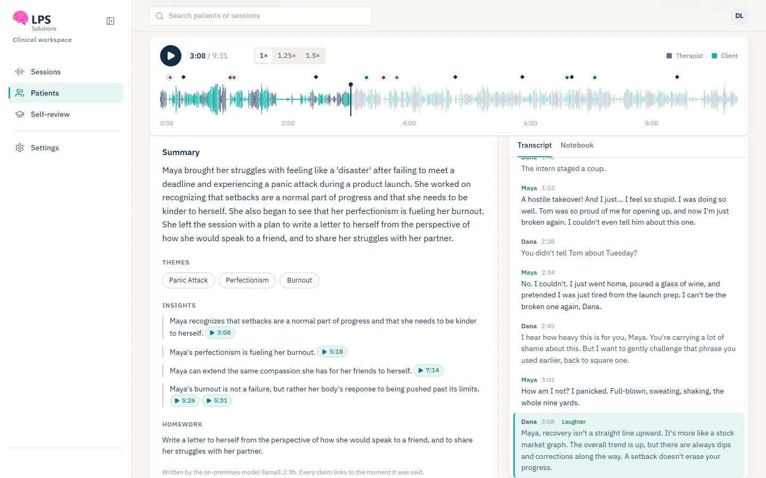Image resolution: width=766 pixels, height=478 pixels.
Task: Click Maya's 3:01 transcript timestamp
Action: pos(548,380)
